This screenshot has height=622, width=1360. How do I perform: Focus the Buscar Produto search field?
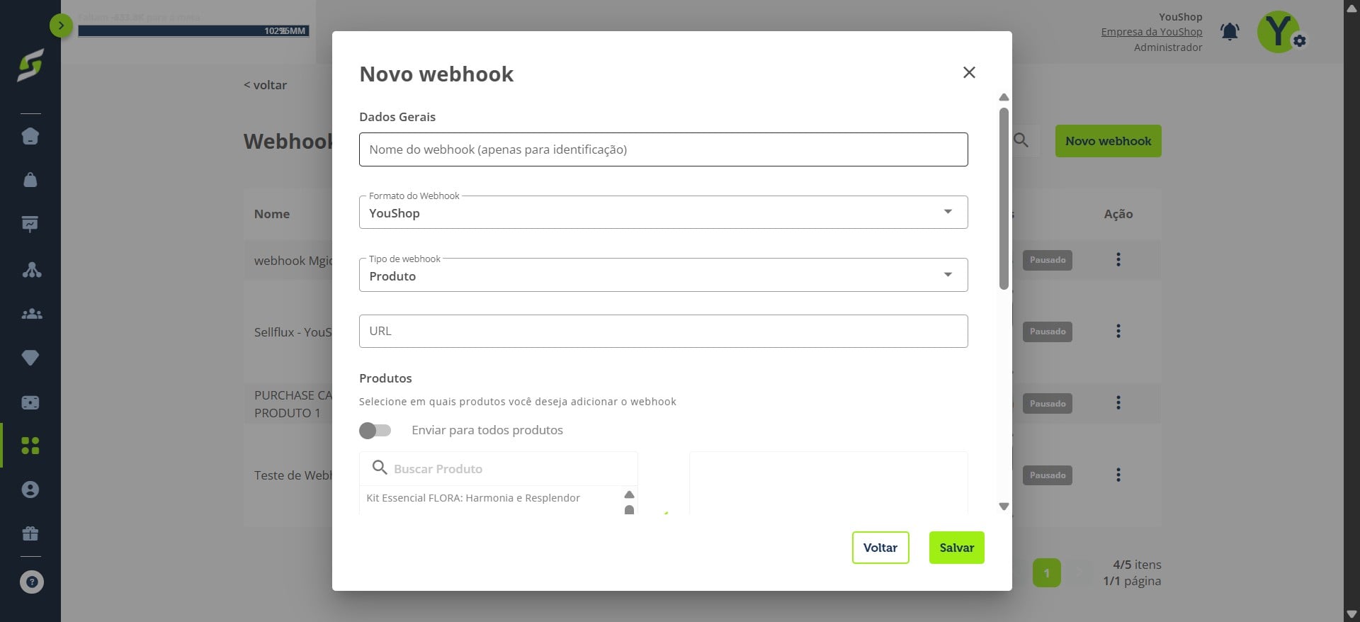tap(499, 469)
